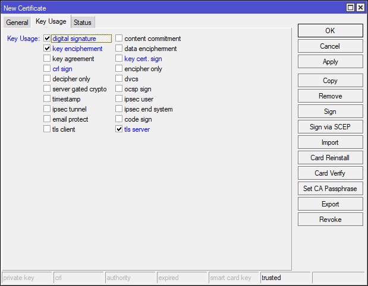This screenshot has height=286, width=368.
Task: Click the Key Usage label
Action: (x=23, y=39)
